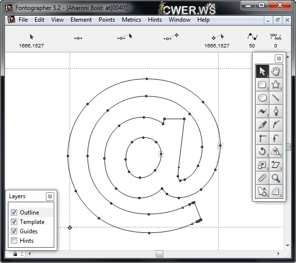Select the Ellipse tool
296x263 pixels.
[x=262, y=98]
